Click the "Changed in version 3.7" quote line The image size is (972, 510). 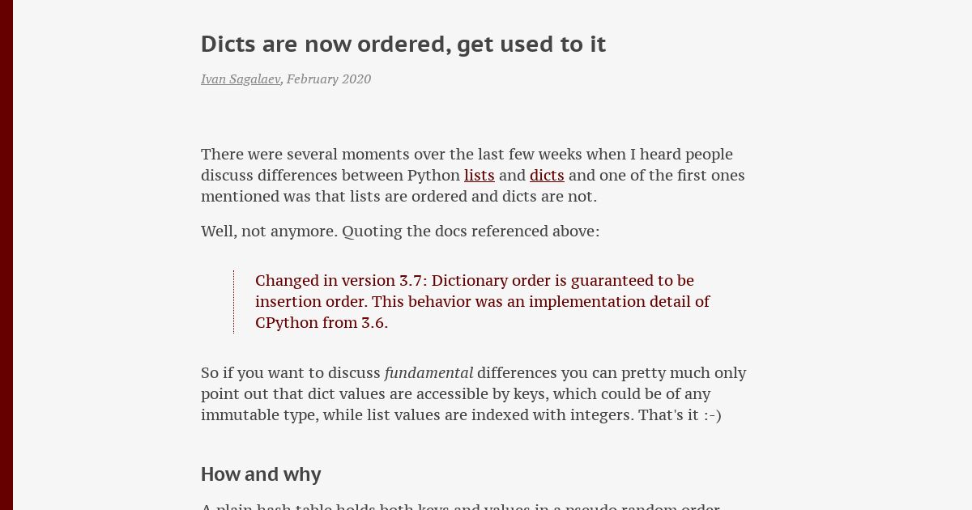coord(475,281)
